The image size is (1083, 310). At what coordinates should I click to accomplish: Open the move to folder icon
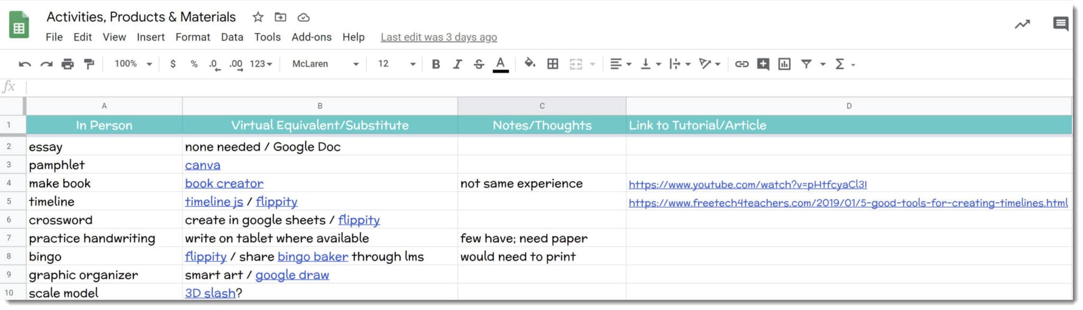(x=280, y=17)
